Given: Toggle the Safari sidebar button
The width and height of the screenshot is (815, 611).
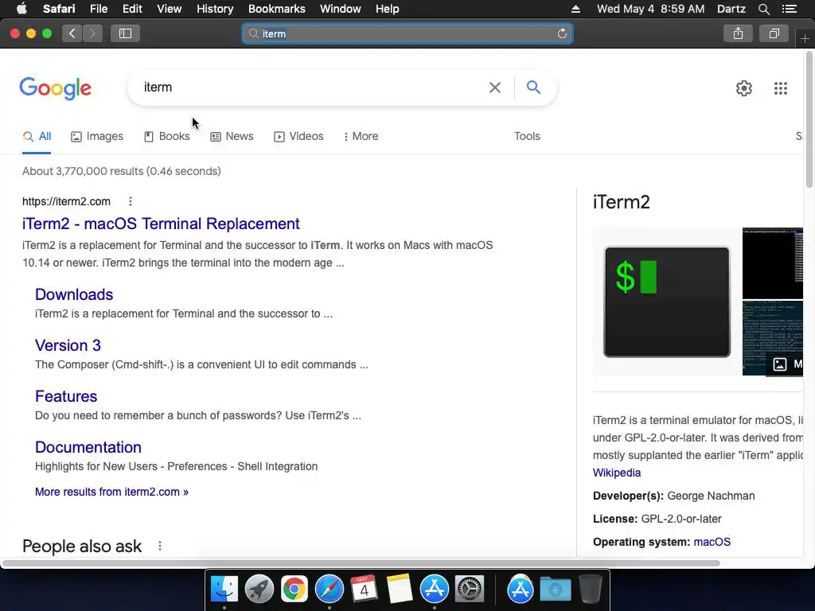Looking at the screenshot, I should 125,33.
